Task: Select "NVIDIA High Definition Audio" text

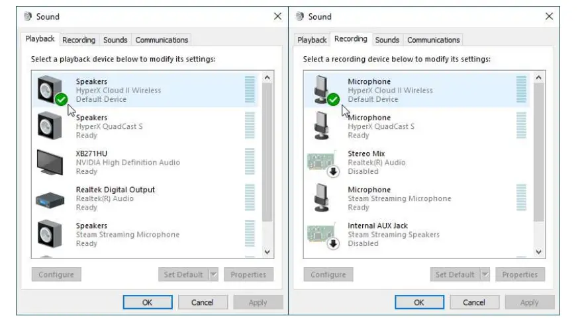Action: click(x=128, y=163)
